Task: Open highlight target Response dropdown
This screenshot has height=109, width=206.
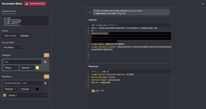Action: (11, 68)
